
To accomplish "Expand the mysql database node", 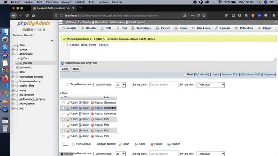I will [x=13, y=90].
